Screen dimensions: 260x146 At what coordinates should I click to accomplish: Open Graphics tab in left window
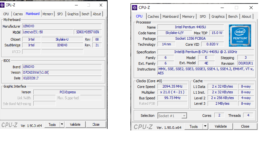tap(73, 14)
